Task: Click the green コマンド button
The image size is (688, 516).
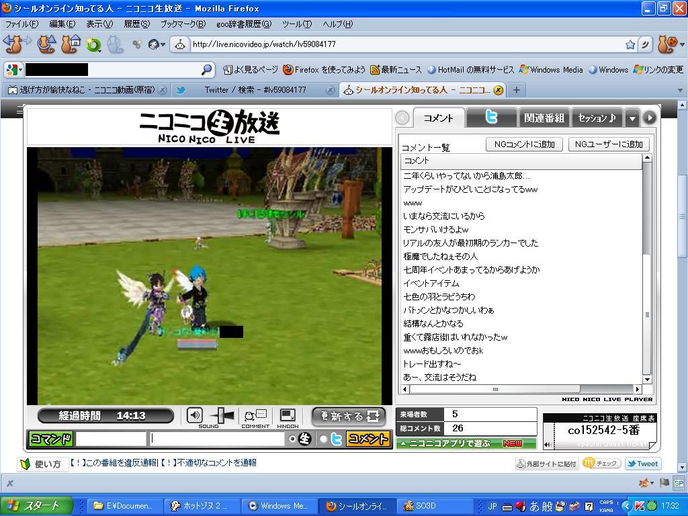Action: point(51,439)
